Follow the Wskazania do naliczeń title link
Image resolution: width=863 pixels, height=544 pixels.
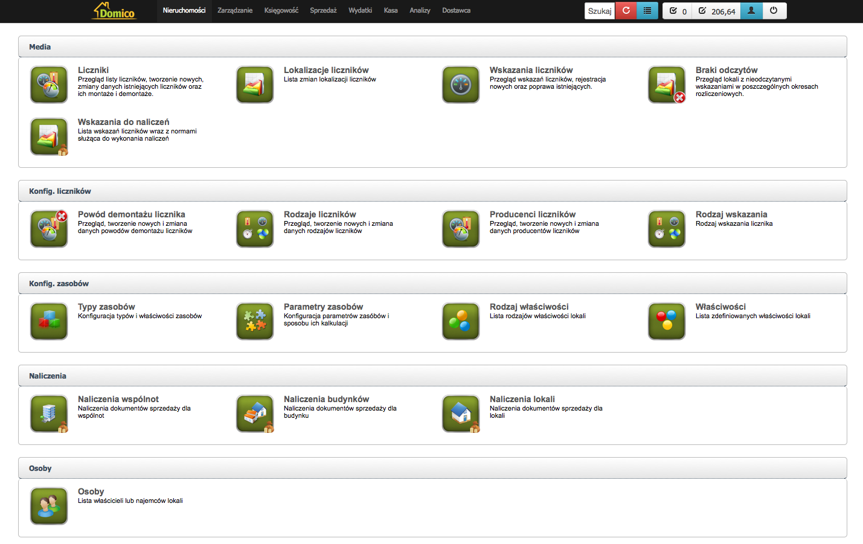coord(124,122)
